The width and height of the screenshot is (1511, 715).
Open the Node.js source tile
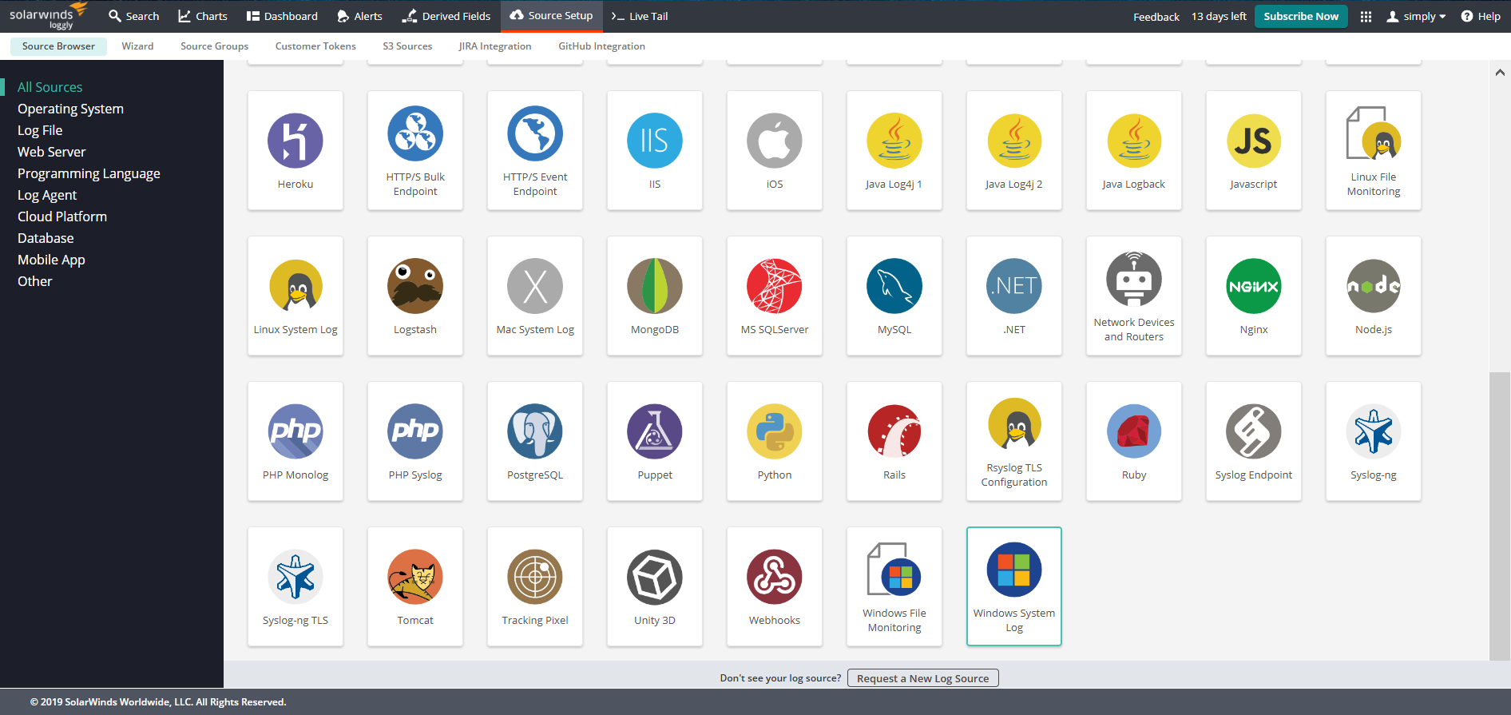(x=1374, y=296)
